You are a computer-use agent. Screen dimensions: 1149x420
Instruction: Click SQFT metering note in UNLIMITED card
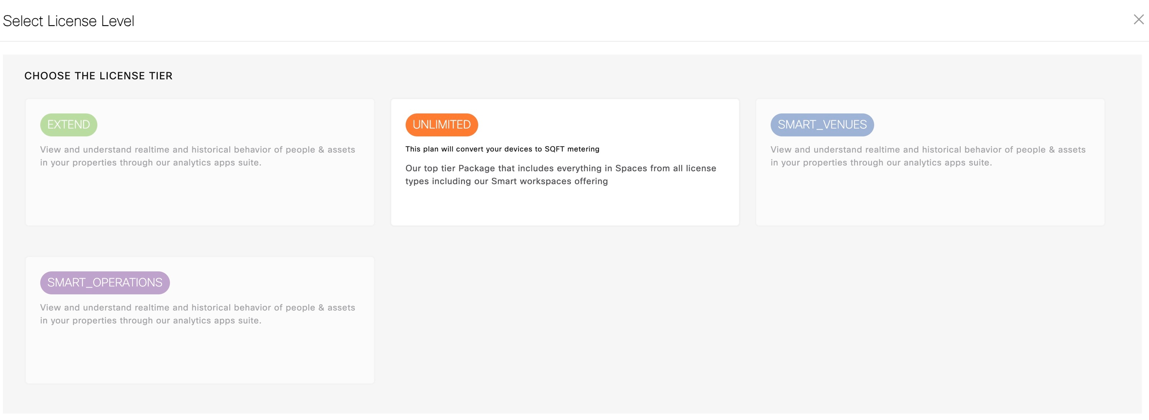click(502, 149)
